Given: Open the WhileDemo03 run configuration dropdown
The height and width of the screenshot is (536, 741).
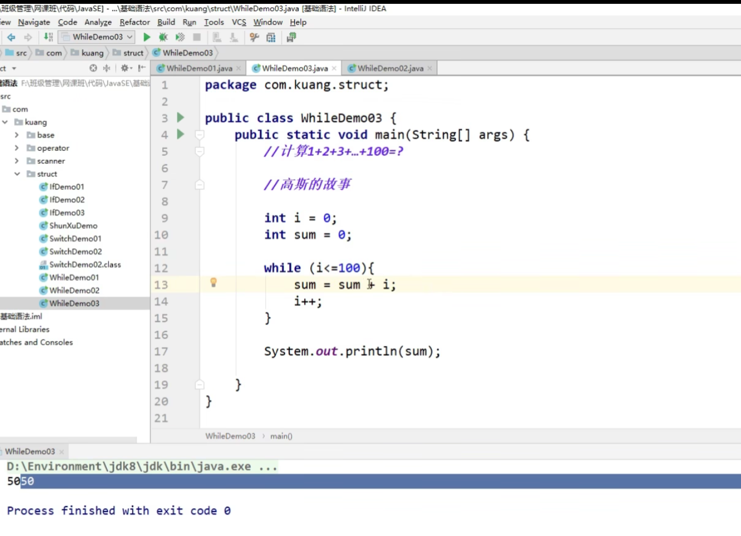Looking at the screenshot, I should click(x=97, y=37).
